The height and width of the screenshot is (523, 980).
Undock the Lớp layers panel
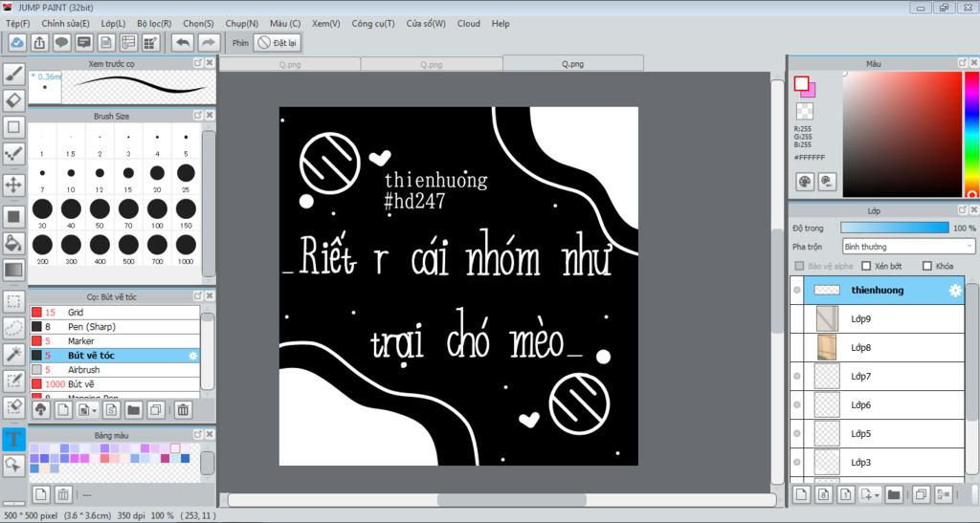(x=963, y=210)
